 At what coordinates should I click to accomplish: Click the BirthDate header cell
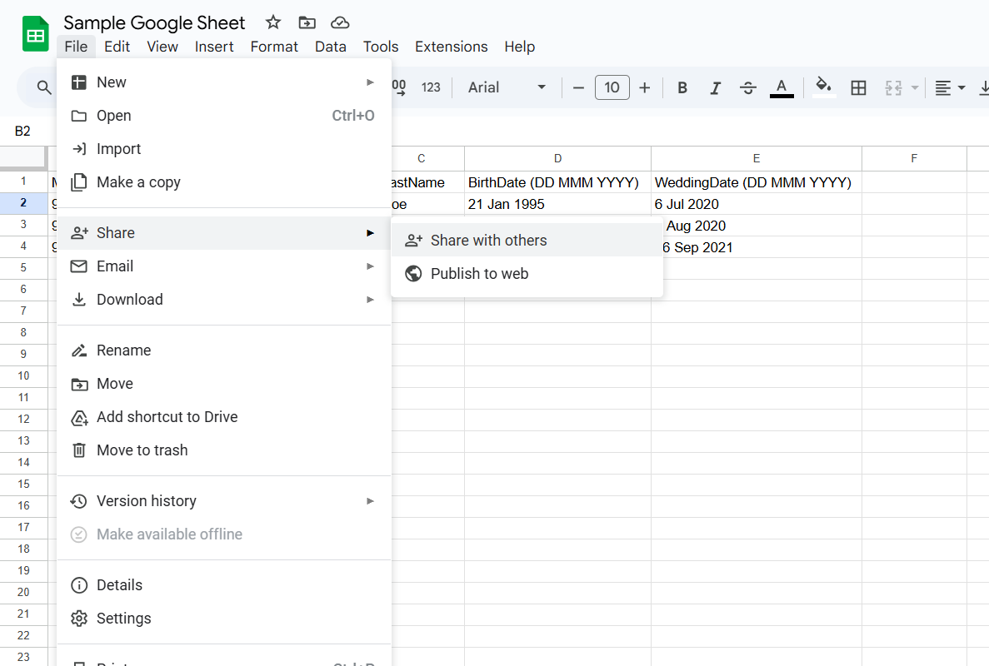(x=557, y=182)
